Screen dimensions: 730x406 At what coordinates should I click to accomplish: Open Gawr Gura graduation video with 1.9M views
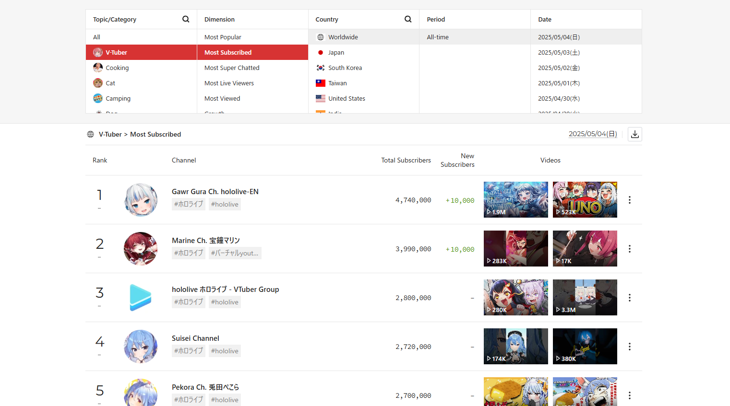(516, 199)
